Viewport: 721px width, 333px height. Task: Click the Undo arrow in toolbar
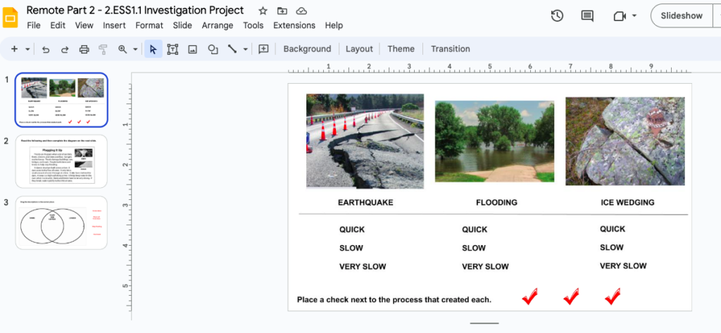[46, 49]
